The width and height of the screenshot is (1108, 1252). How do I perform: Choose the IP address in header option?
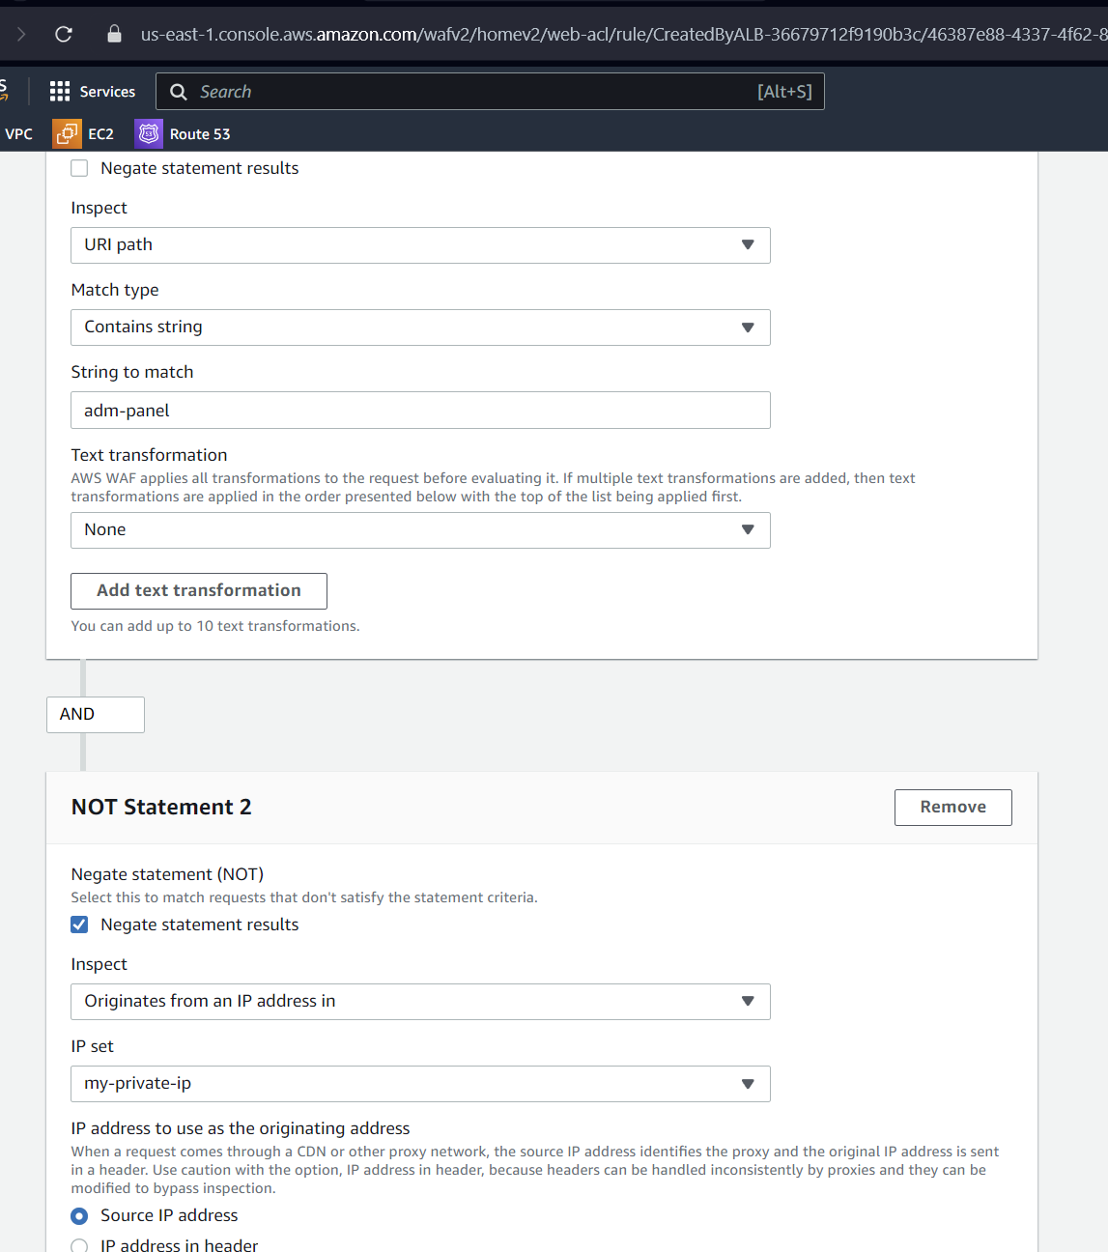[80, 1245]
